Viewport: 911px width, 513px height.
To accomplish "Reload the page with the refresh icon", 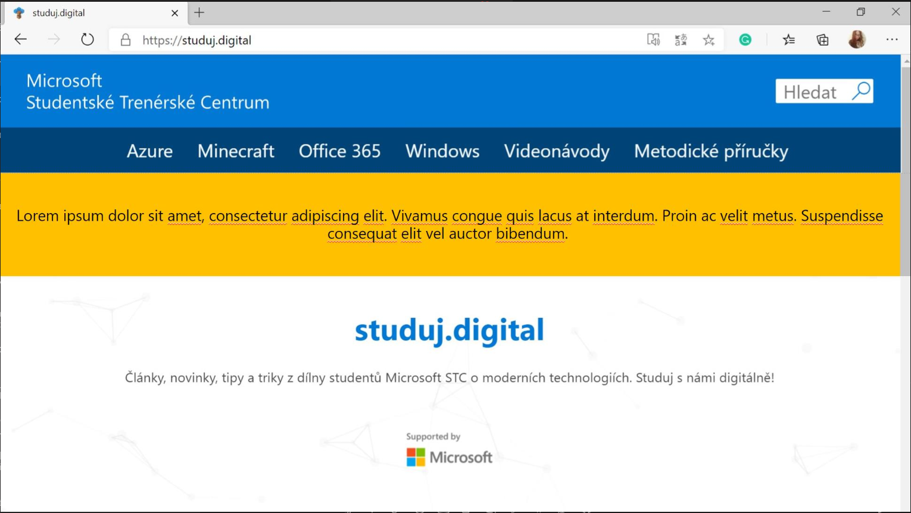I will pyautogui.click(x=87, y=39).
